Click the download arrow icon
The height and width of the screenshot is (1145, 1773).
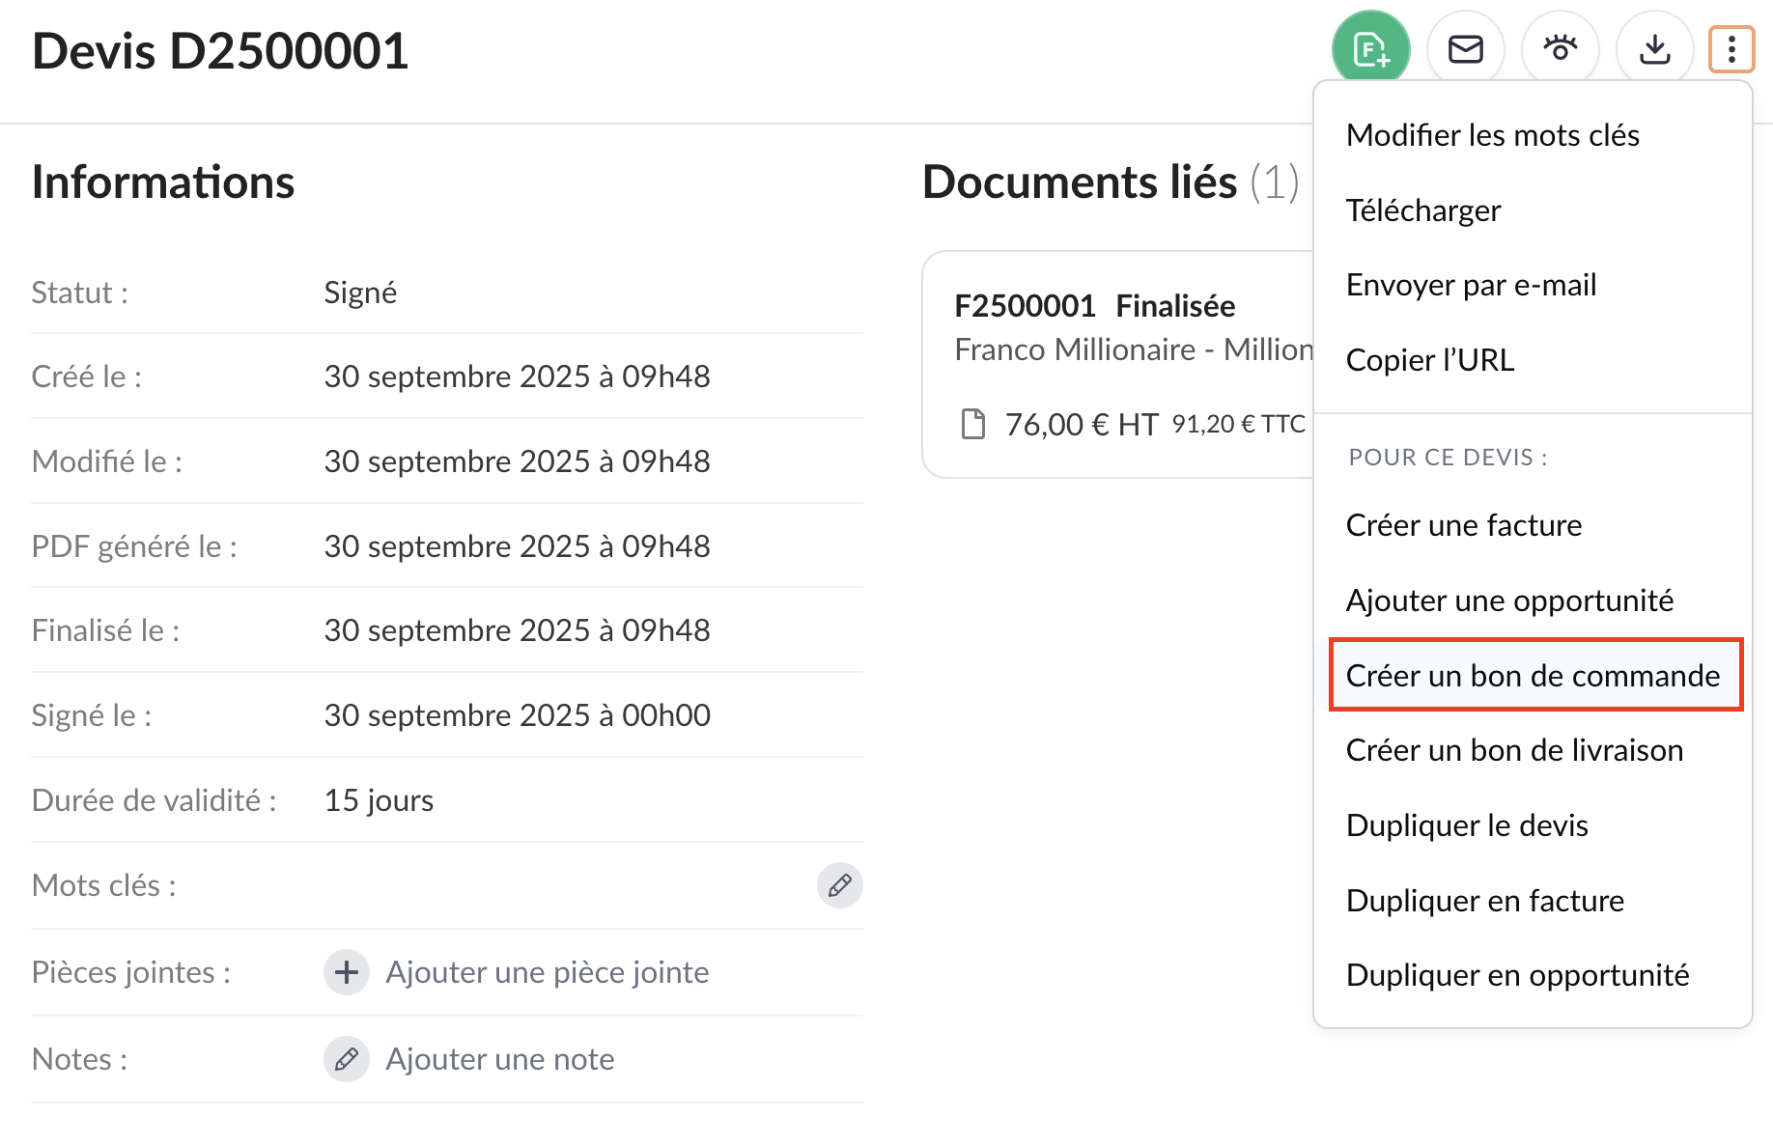pos(1654,49)
